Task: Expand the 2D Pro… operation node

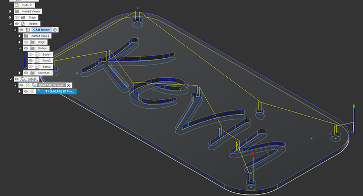Action: click(19, 91)
